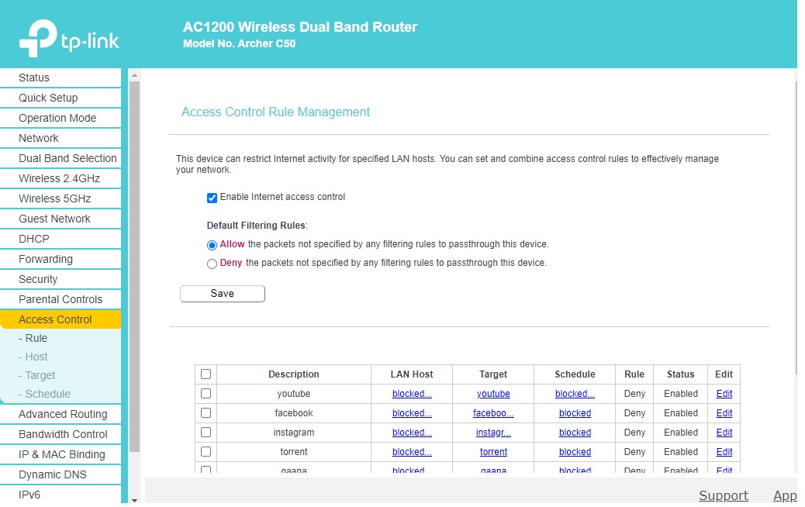Open Wireless 2.4GHz settings
The width and height of the screenshot is (805, 507).
[x=60, y=178]
